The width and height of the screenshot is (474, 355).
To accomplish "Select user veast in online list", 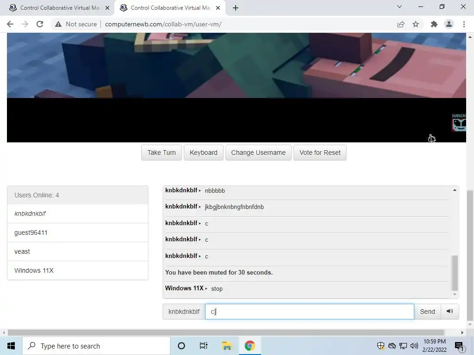I will pos(78,251).
